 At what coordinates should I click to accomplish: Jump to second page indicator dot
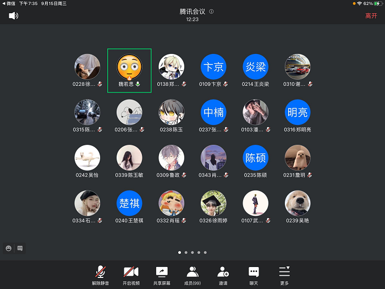(x=186, y=252)
